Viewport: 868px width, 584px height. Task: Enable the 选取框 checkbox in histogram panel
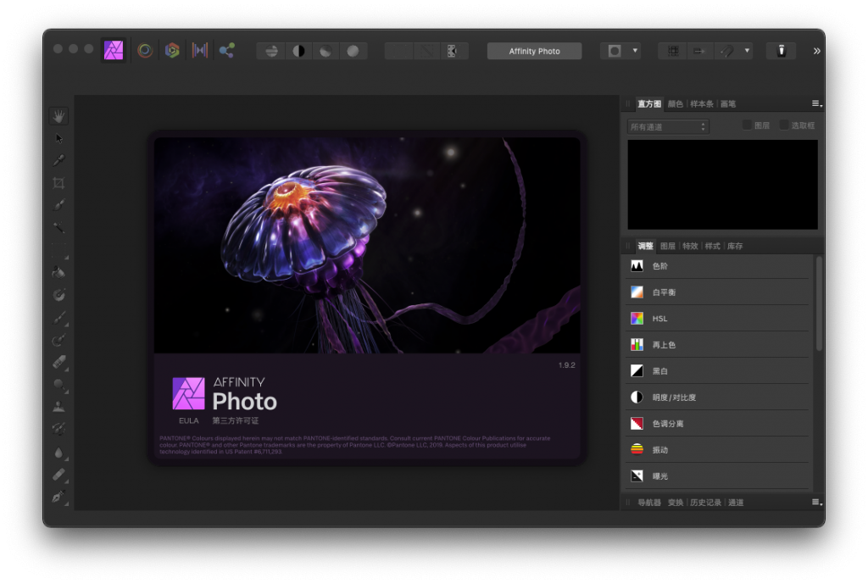coord(784,125)
